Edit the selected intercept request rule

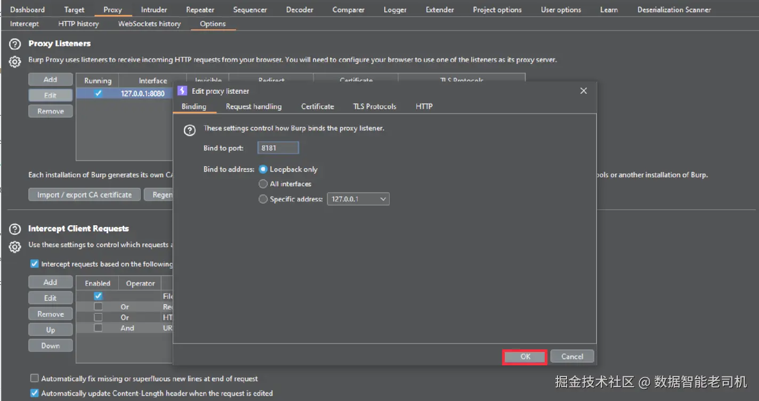[x=51, y=298]
